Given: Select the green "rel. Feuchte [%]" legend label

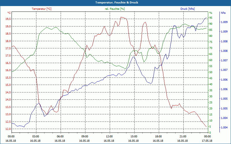Looking at the screenshot, I should click(x=115, y=9).
